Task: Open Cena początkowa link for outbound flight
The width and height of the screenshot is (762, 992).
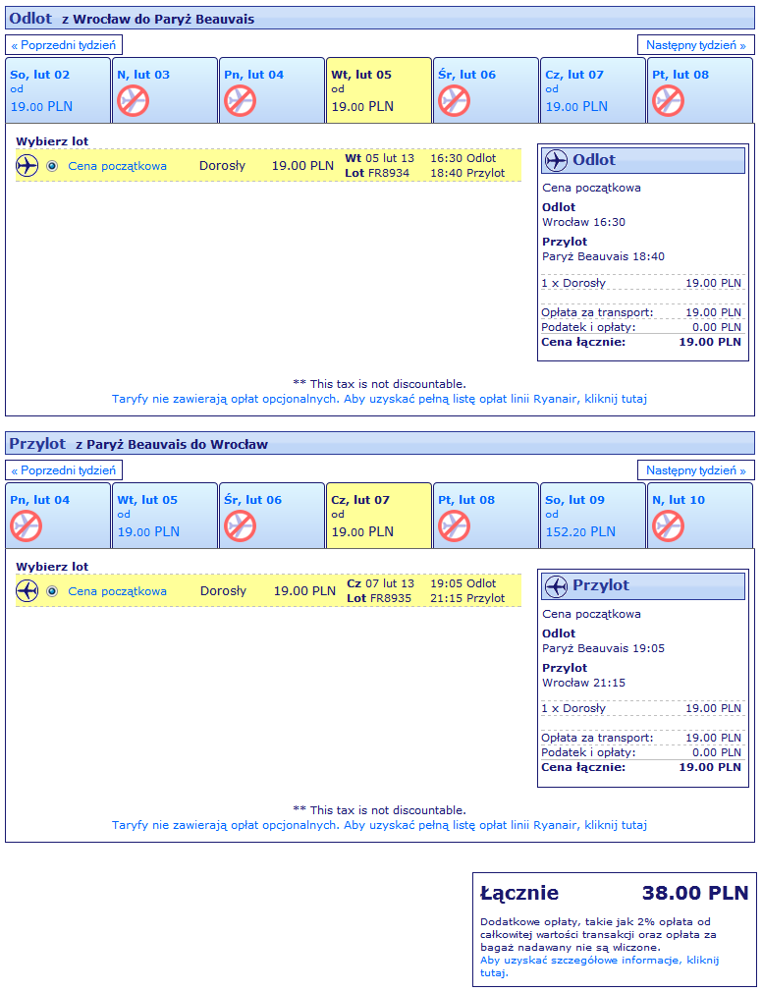Action: pos(118,166)
